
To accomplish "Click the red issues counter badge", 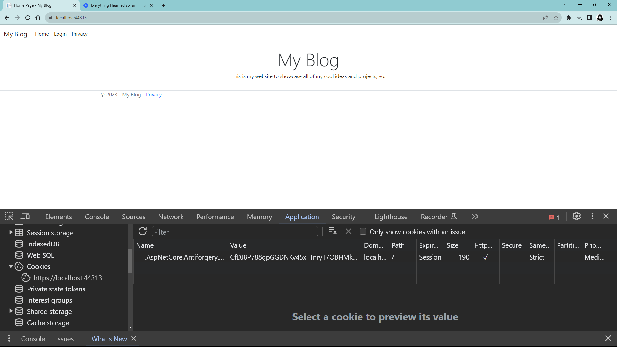I will coord(554,217).
